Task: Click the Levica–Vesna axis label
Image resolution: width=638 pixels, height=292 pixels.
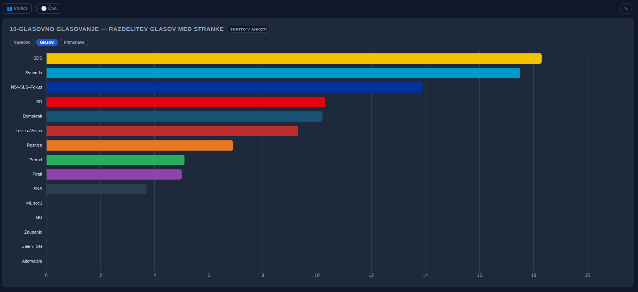Action: click(29, 131)
